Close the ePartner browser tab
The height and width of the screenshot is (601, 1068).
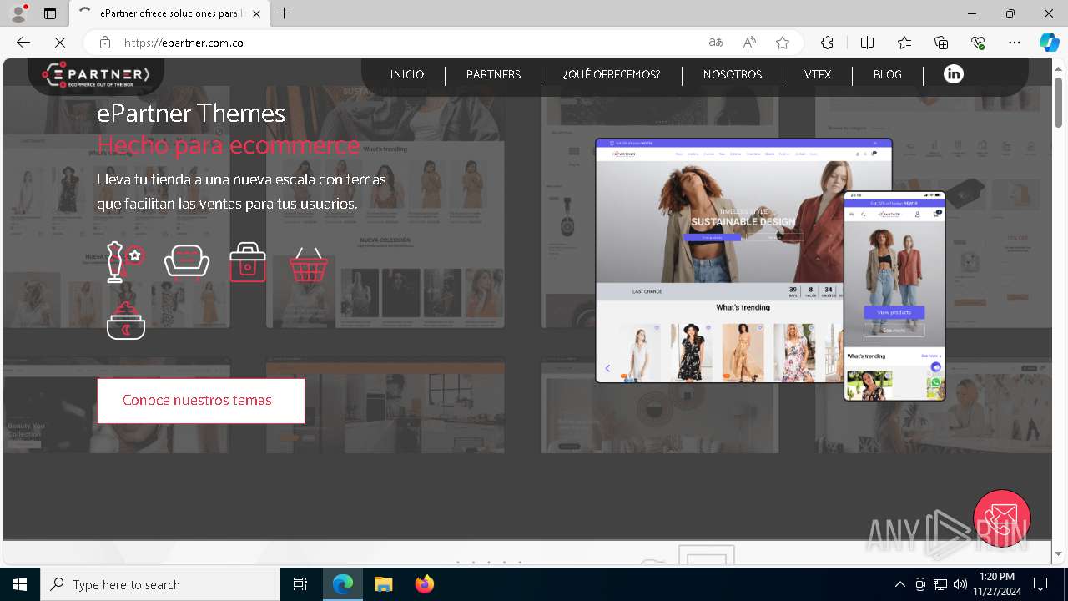point(257,13)
